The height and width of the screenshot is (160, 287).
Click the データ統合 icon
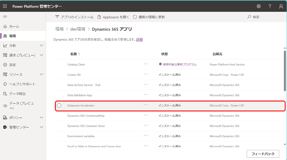[5, 94]
